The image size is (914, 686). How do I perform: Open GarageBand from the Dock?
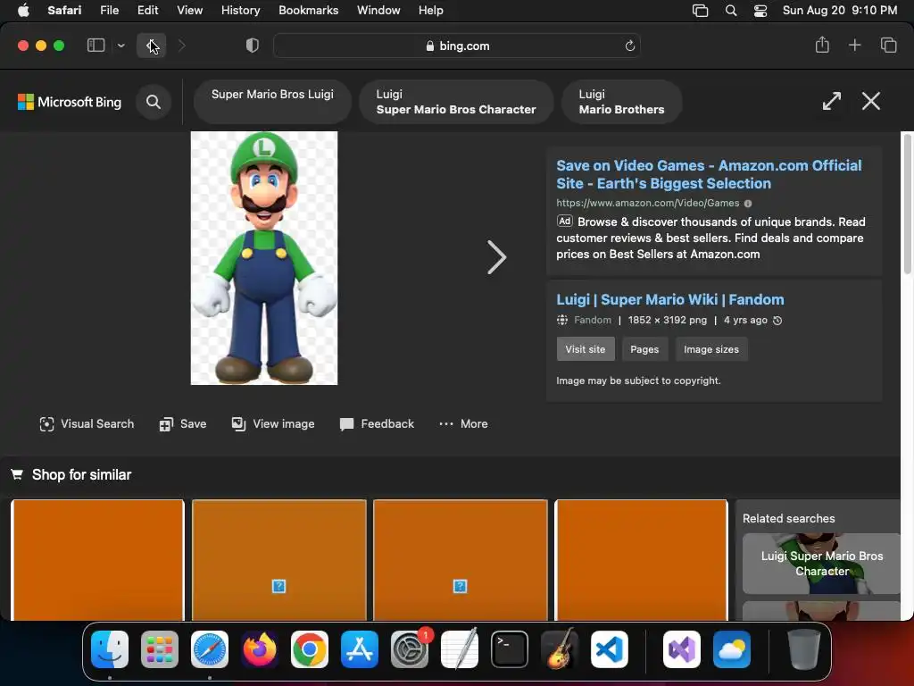click(x=560, y=649)
